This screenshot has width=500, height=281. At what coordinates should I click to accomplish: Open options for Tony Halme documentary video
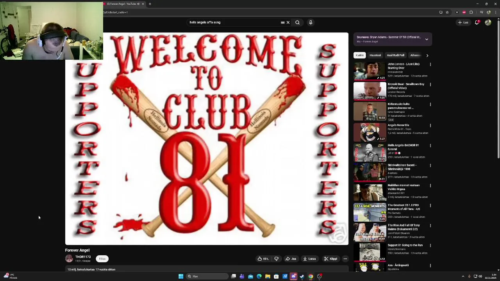430,226
